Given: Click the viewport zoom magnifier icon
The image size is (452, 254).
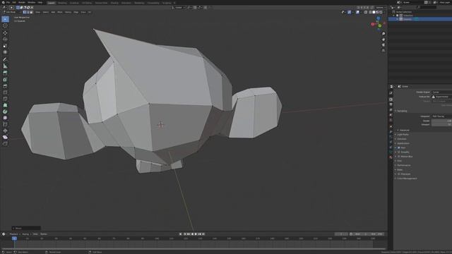Looking at the screenshot, I should 383,34.
